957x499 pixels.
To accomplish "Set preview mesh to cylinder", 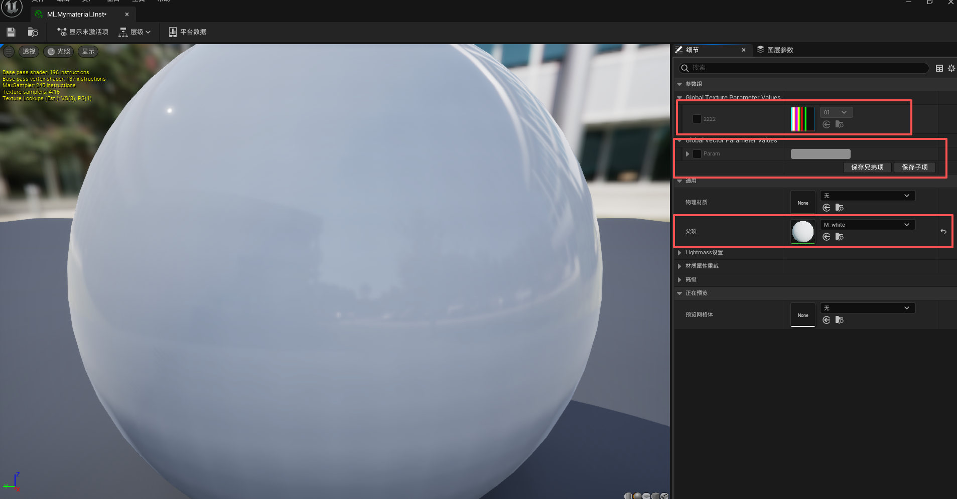I will 628,495.
